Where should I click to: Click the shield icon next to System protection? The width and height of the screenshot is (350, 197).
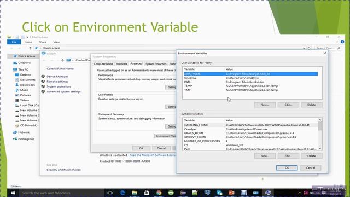click(x=43, y=86)
